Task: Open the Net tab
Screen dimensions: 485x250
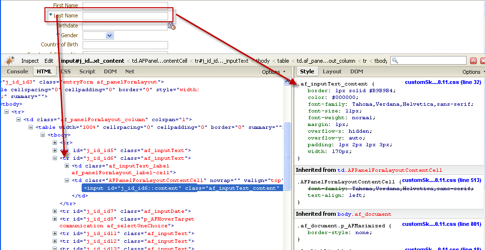Action: [129, 71]
